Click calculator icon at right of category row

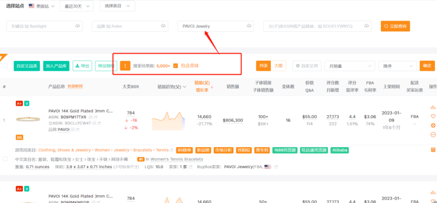[x=433, y=150]
